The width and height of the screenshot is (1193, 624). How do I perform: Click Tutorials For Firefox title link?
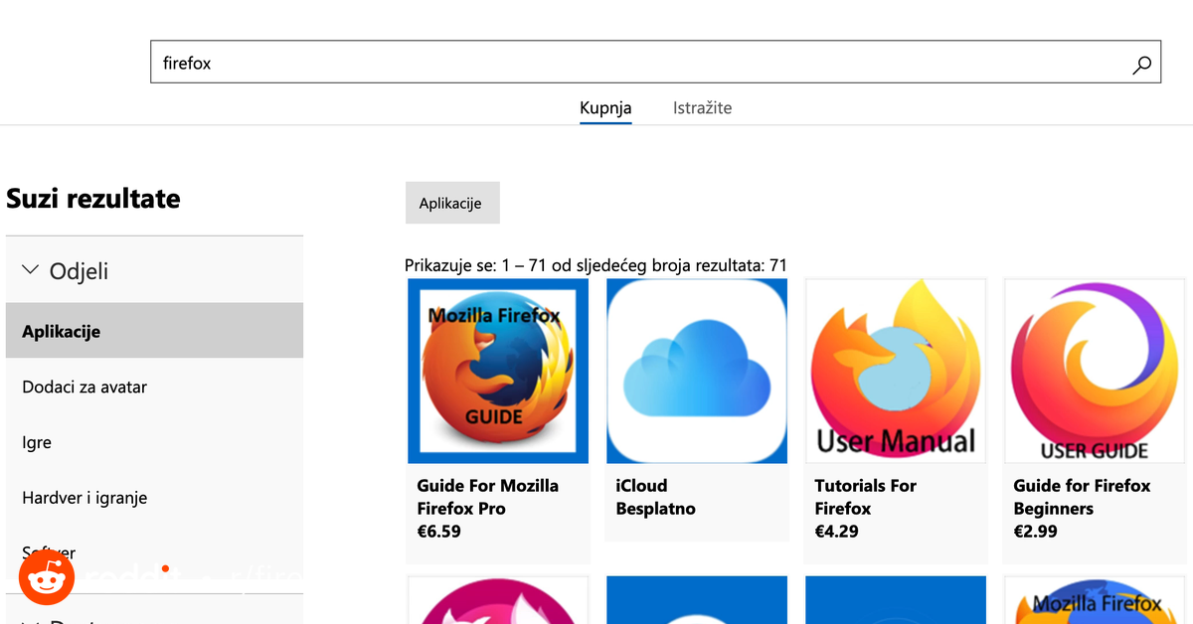[865, 497]
